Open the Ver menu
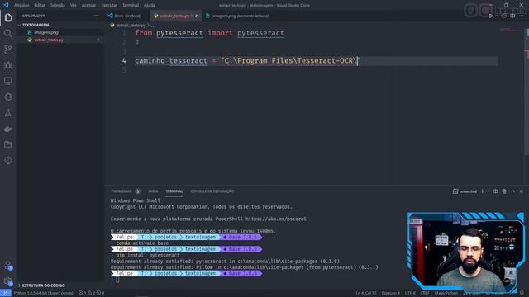This screenshot has height=297, width=529. (74, 5)
